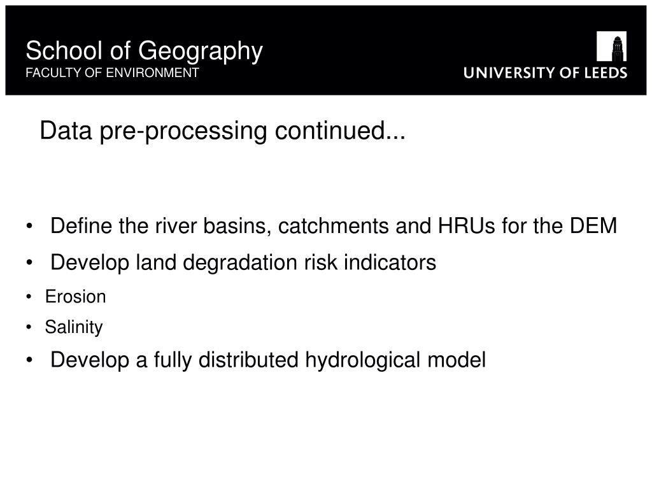Click the bullet dot before Salinity
The height and width of the screenshot is (489, 652).
click(29, 327)
